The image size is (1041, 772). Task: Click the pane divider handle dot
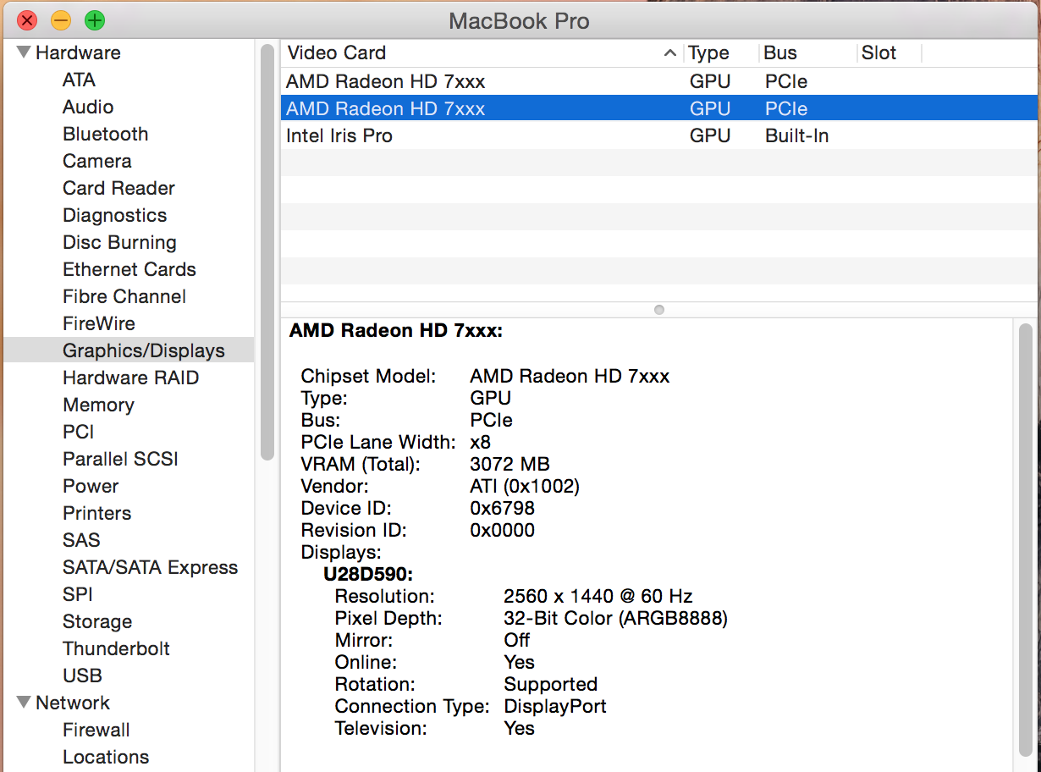coord(659,310)
